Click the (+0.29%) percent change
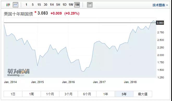This screenshot has width=172, height=101. coord(72,13)
